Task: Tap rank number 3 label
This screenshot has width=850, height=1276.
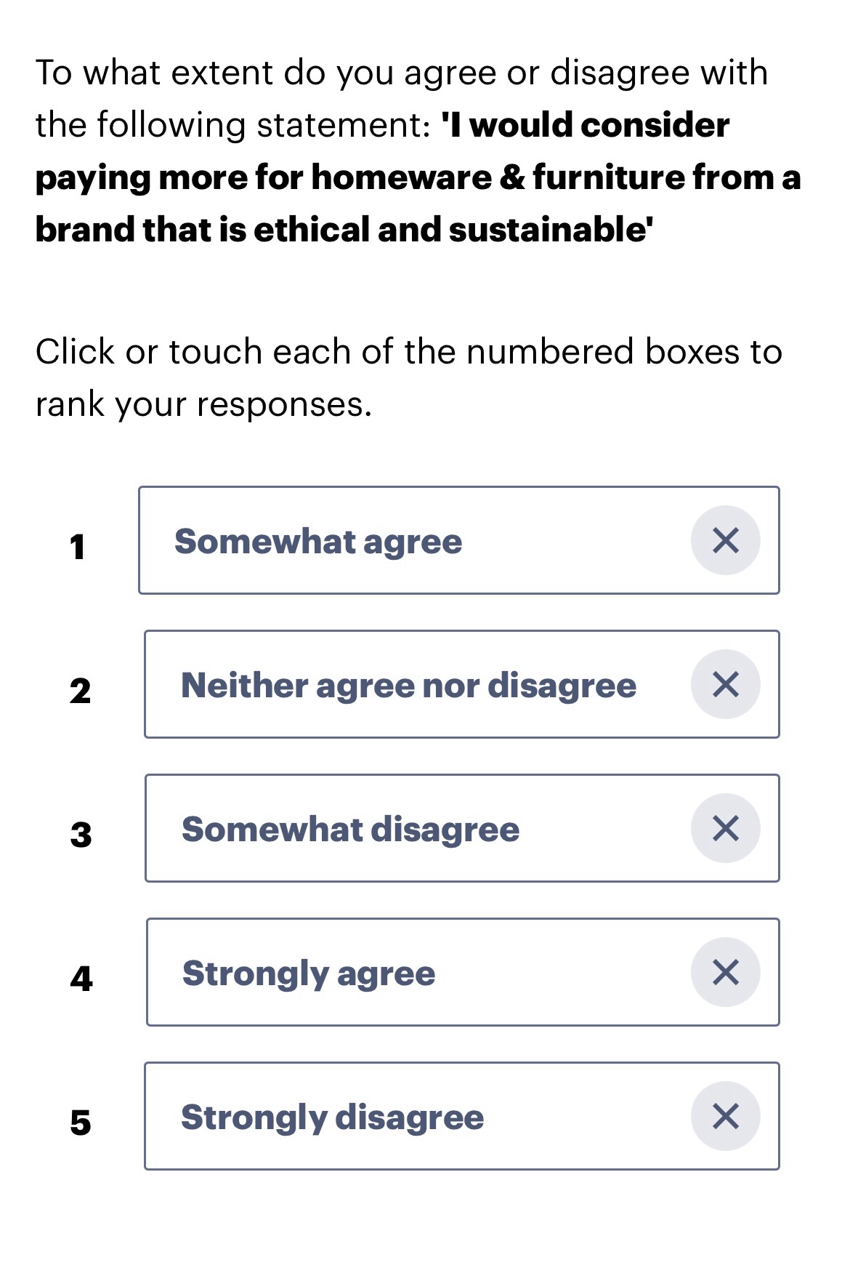Action: pyautogui.click(x=81, y=835)
